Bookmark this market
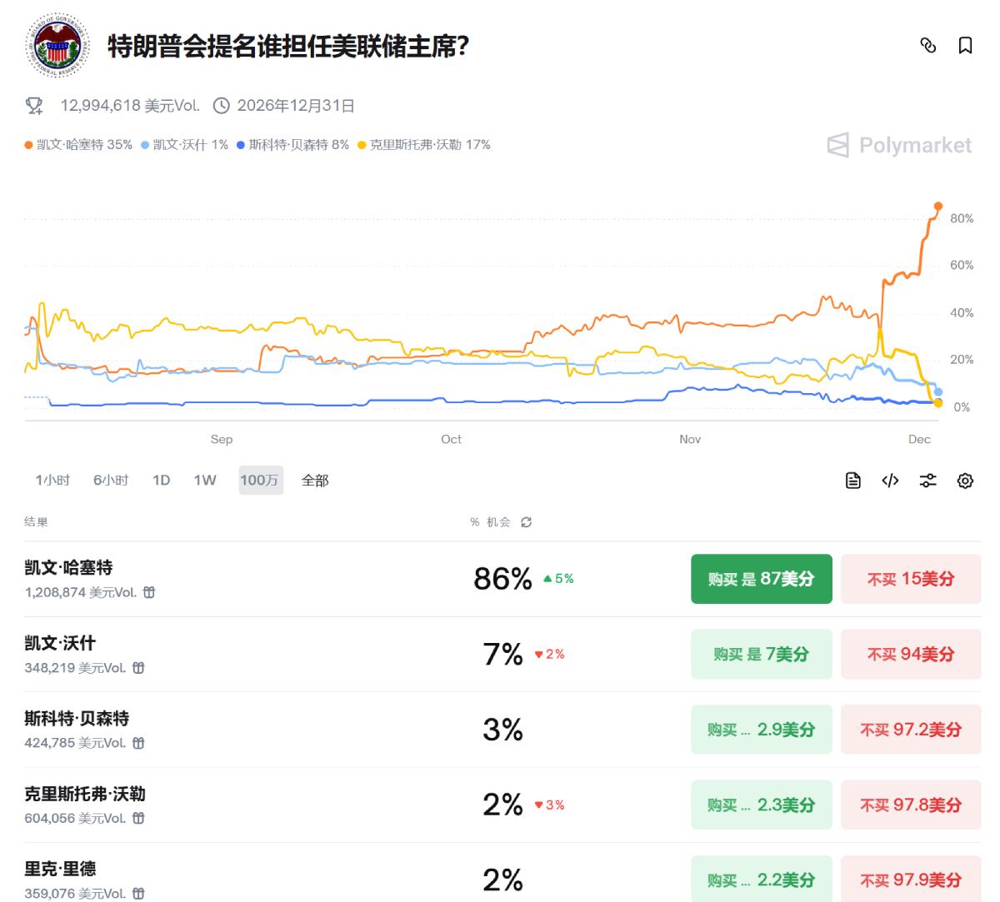Screen dimensions: 1000x902 [x=965, y=46]
